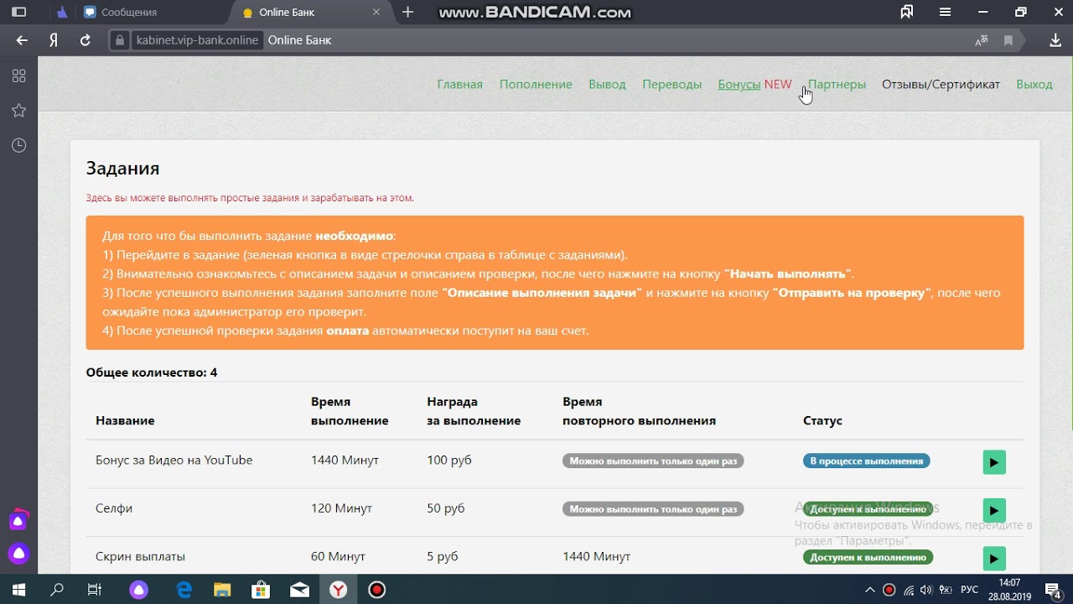Launch Microsoft Edge from the taskbar
This screenshot has height=604, width=1073.
pyautogui.click(x=184, y=590)
